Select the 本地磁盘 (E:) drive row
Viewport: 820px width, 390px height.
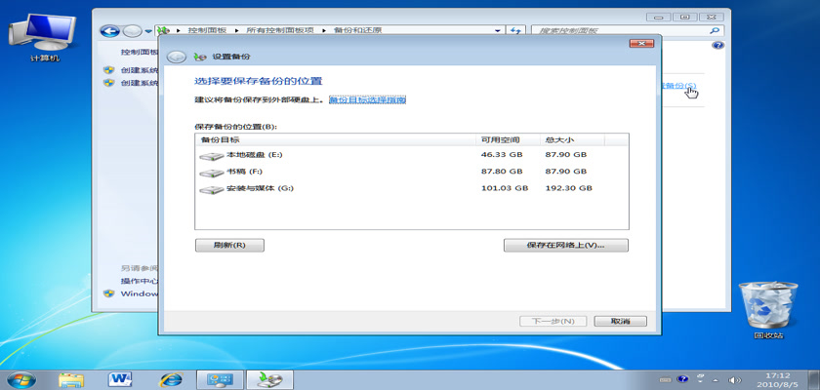pos(254,155)
